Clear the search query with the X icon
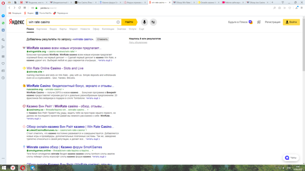 pos(118,22)
